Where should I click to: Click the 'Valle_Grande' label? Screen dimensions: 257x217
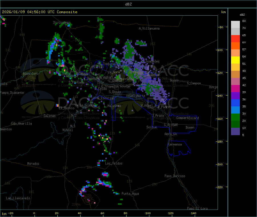[x=85, y=105]
